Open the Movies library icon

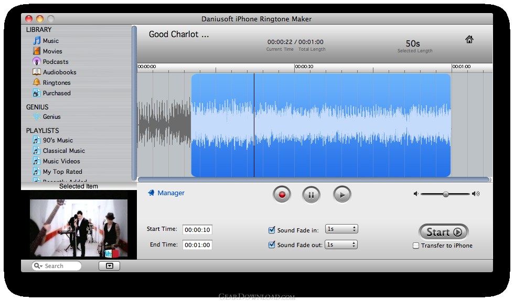coord(37,51)
